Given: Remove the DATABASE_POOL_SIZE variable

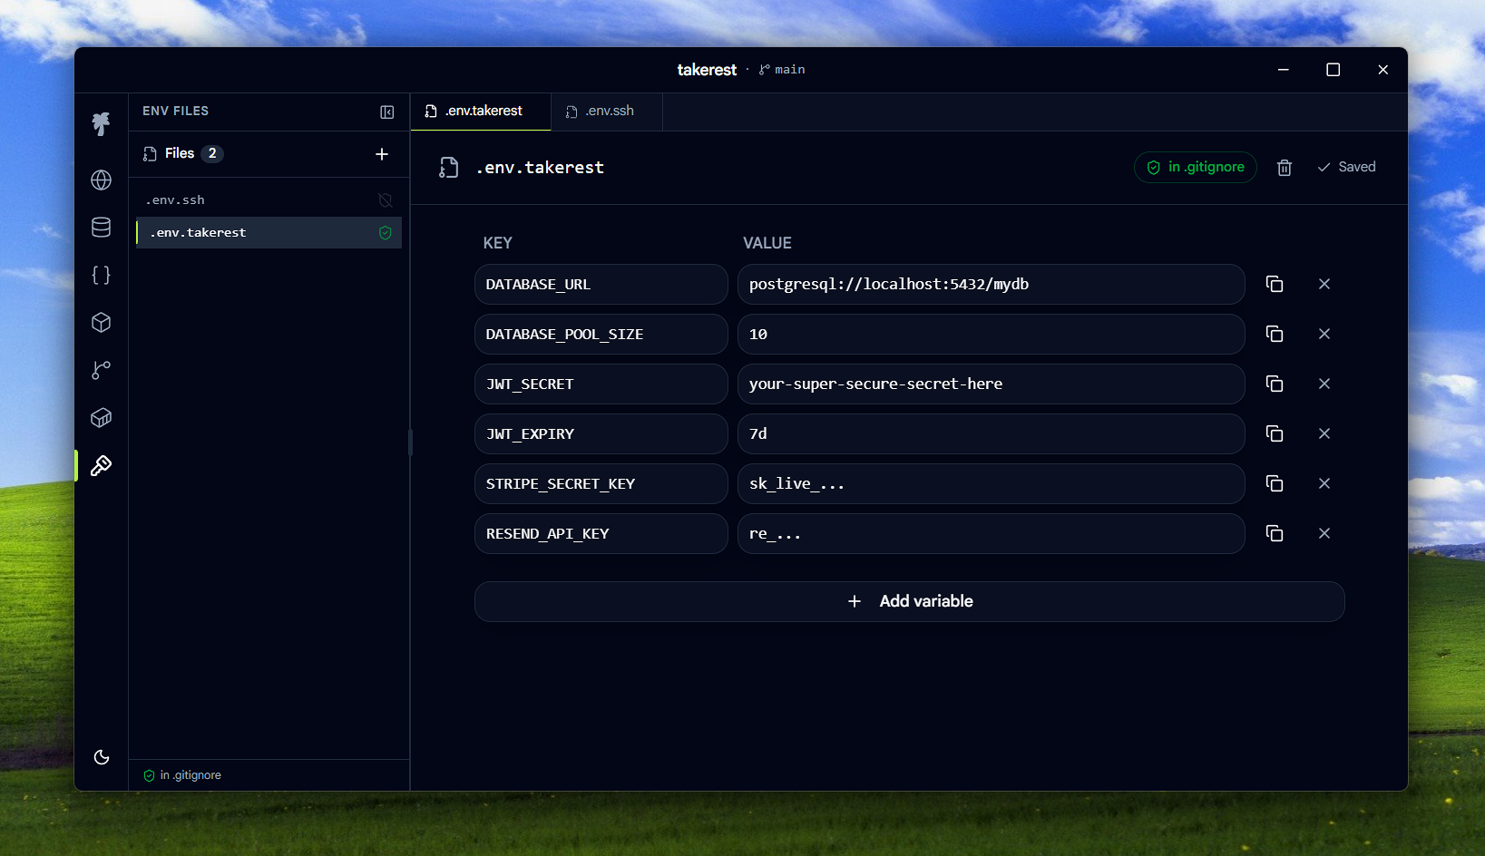Looking at the screenshot, I should pos(1324,335).
